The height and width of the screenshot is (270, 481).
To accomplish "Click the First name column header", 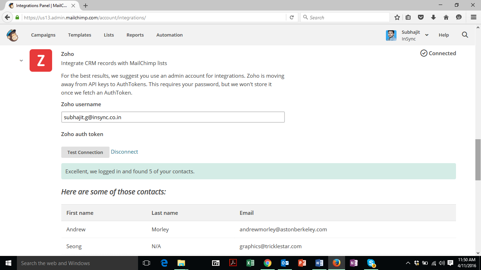I will pyautogui.click(x=80, y=213).
